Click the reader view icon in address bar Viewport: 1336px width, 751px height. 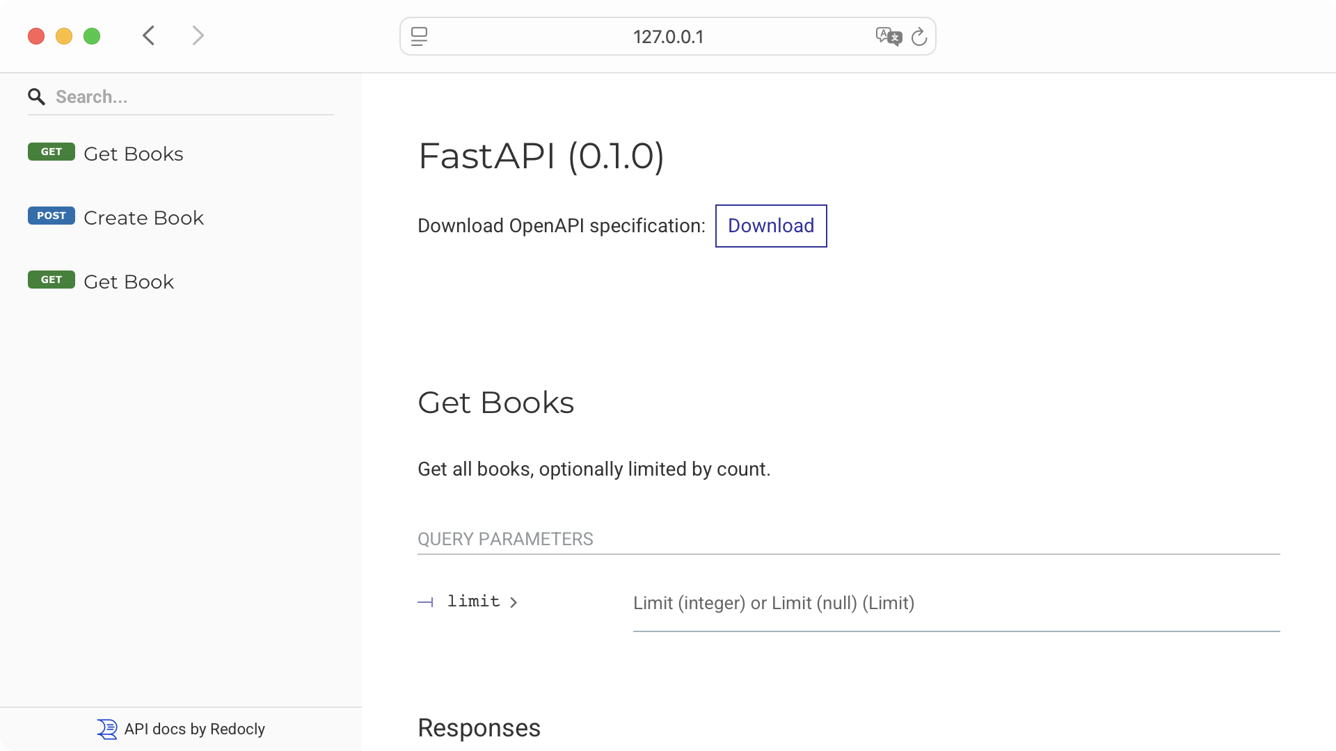click(x=420, y=37)
